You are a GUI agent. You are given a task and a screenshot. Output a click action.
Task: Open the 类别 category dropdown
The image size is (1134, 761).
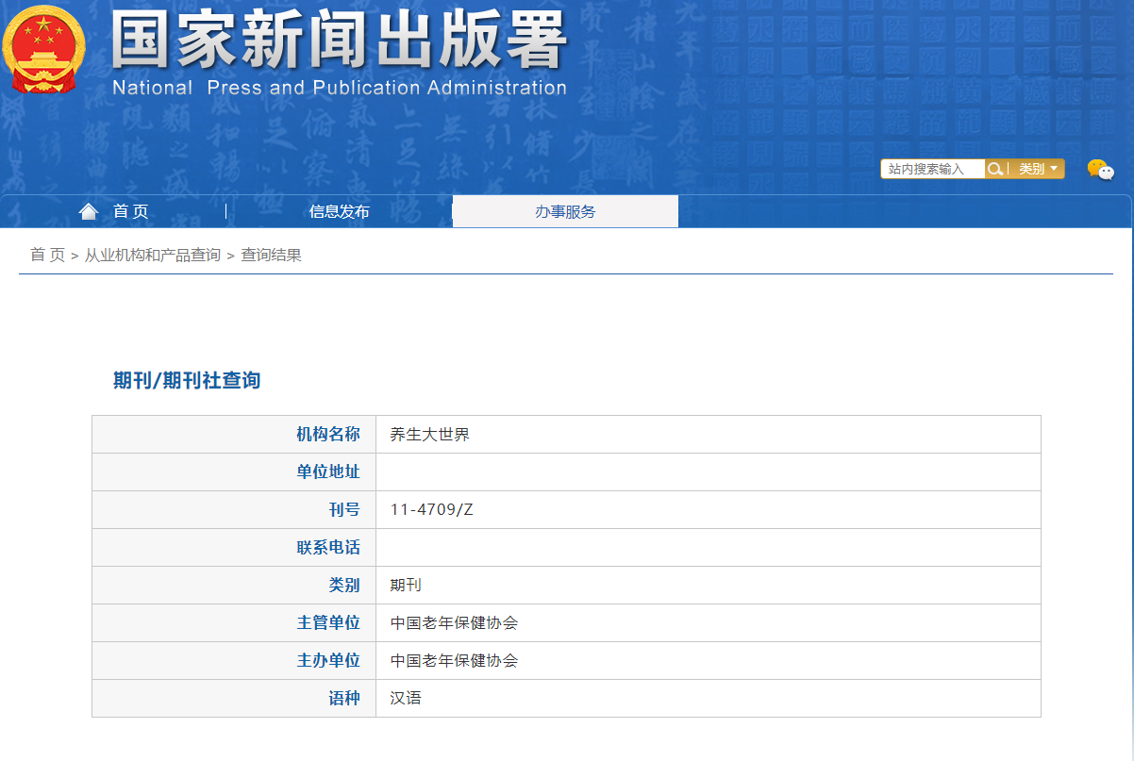(1037, 169)
